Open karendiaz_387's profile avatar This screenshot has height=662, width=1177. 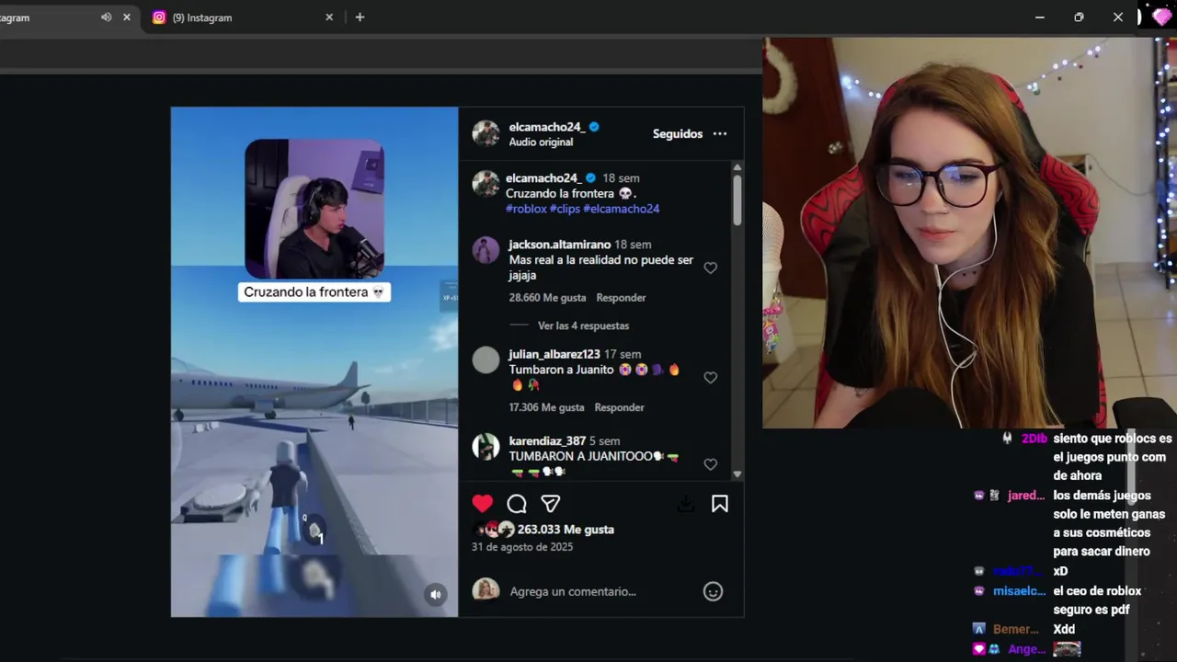point(486,447)
